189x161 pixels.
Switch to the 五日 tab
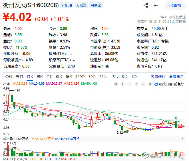point(19,77)
